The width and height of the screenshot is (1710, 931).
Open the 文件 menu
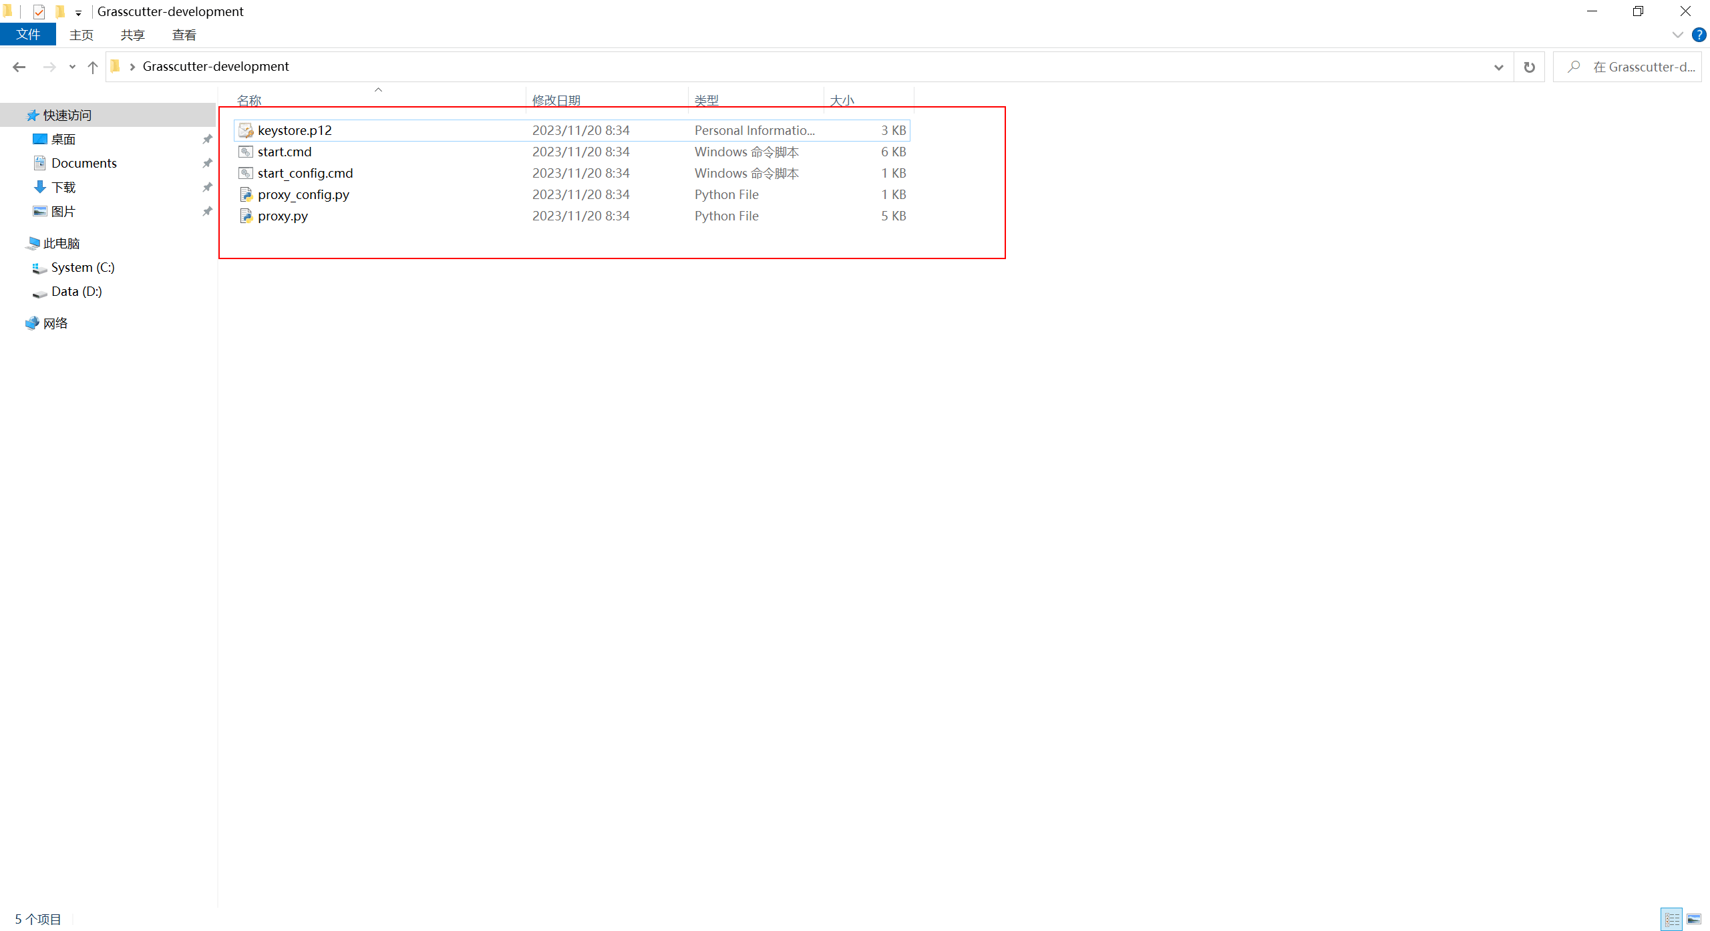point(28,35)
